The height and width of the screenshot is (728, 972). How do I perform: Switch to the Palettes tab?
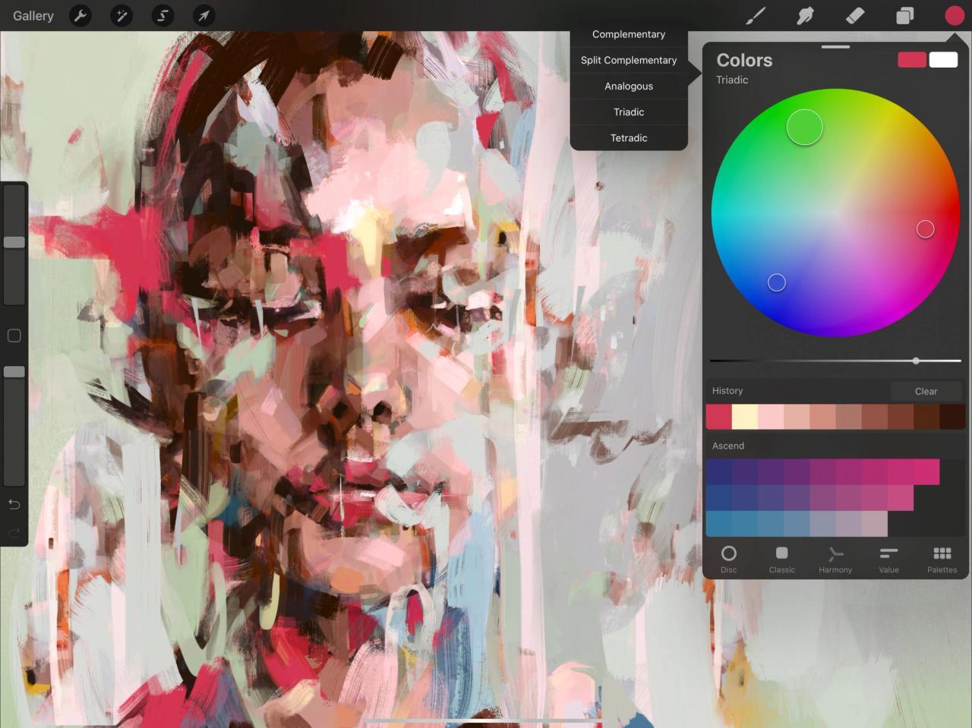(x=942, y=559)
